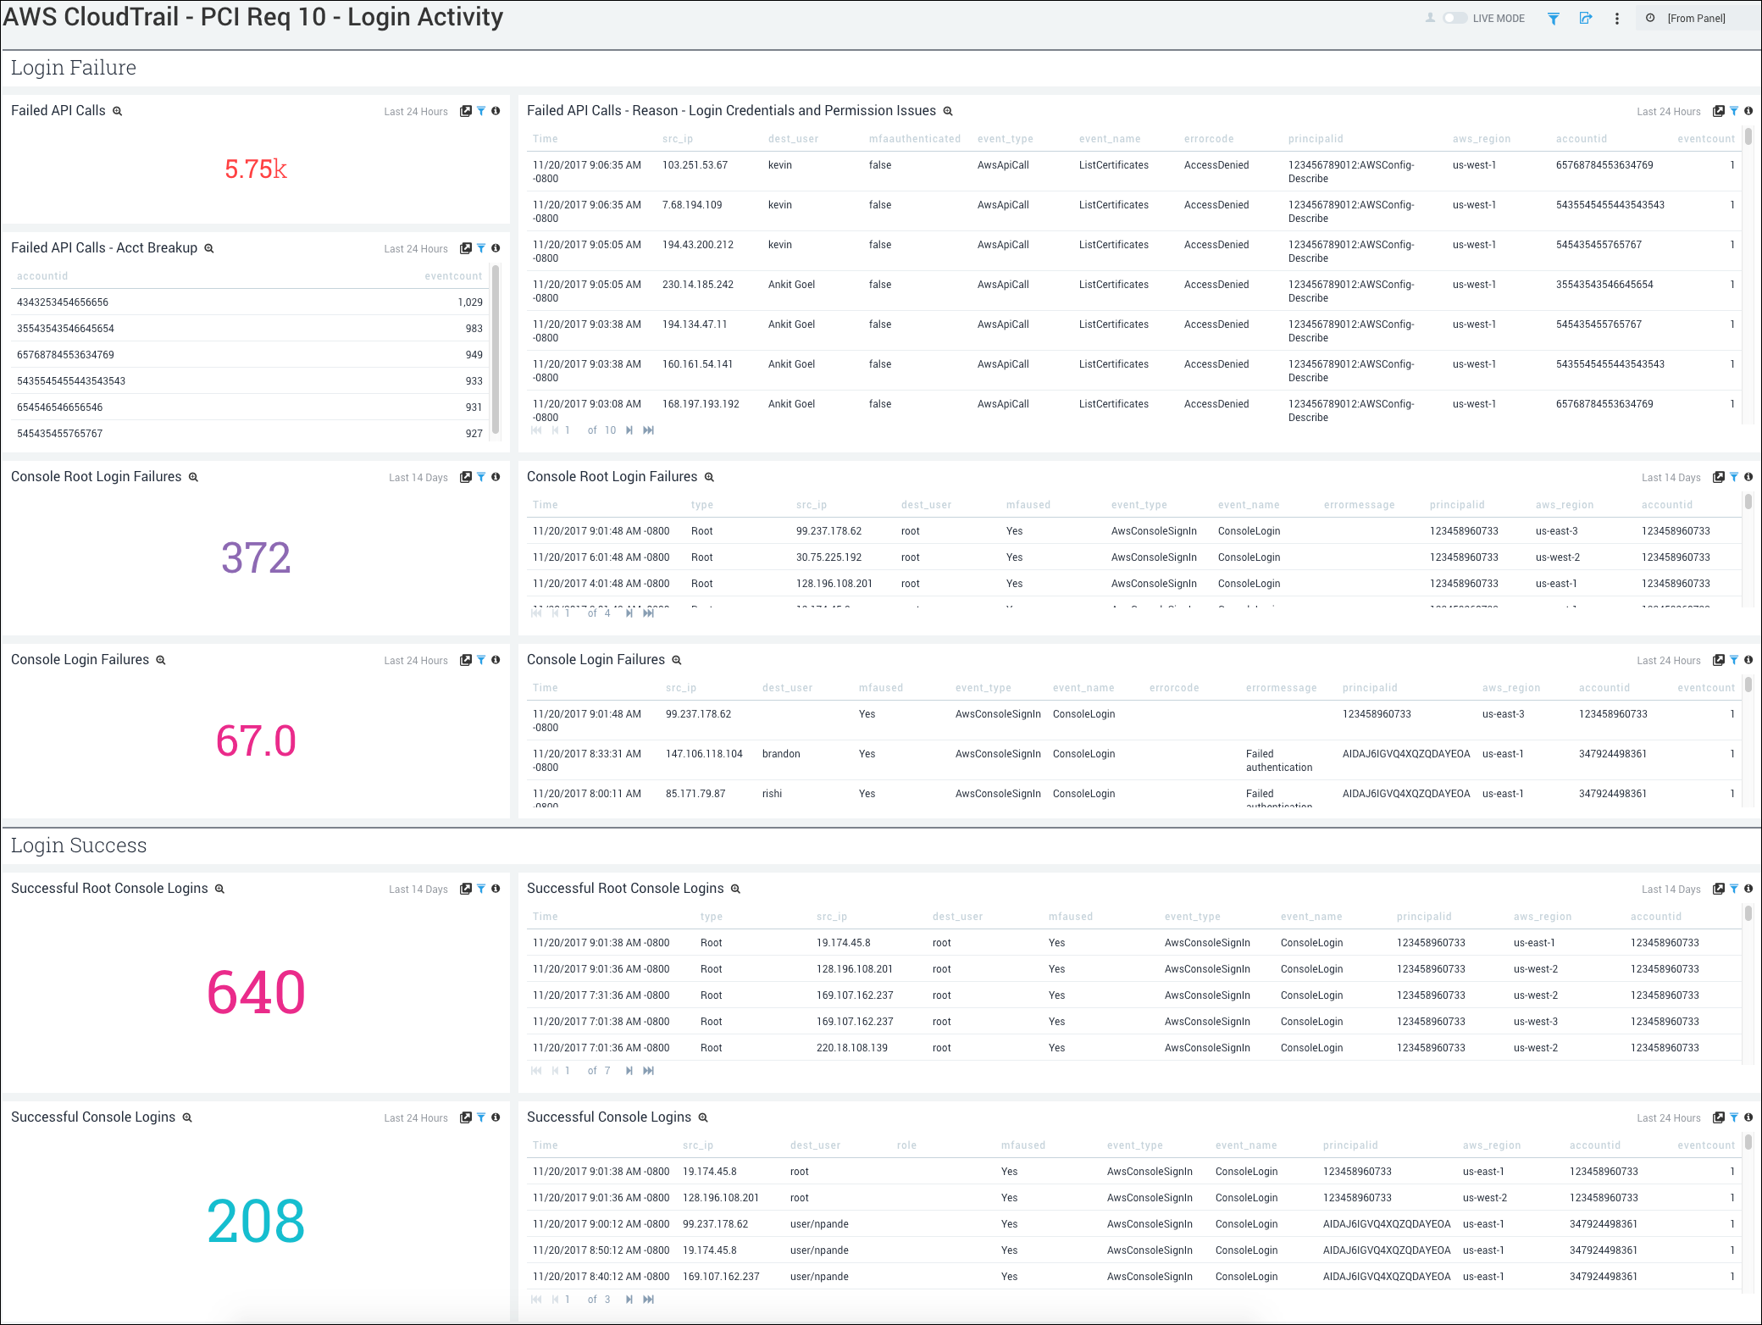The height and width of the screenshot is (1325, 1762).
Task: Click the clock icon next to [From Panel]
Action: pos(1650,18)
